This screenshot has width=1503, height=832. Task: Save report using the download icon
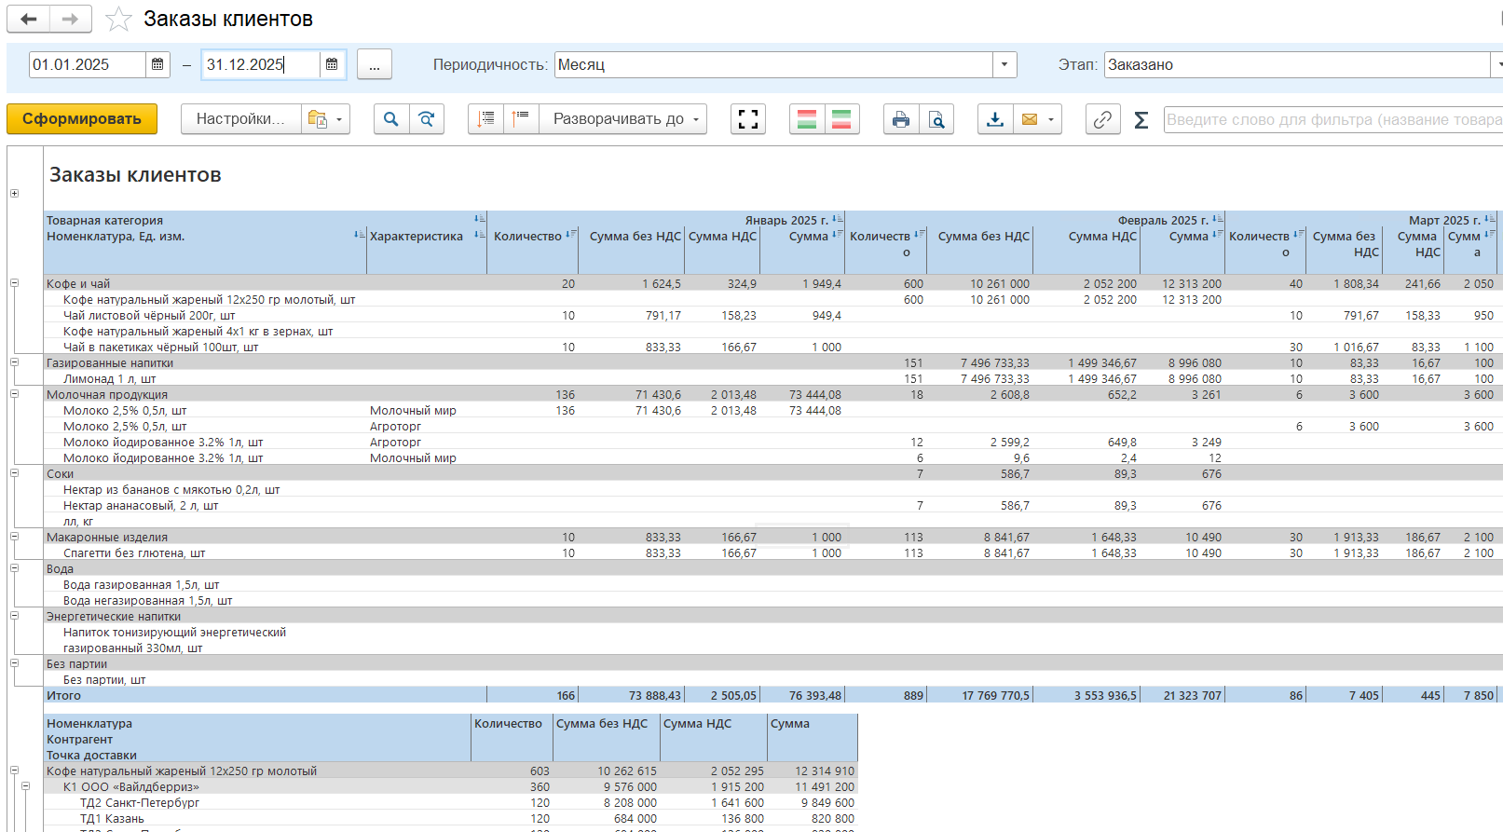coord(995,119)
